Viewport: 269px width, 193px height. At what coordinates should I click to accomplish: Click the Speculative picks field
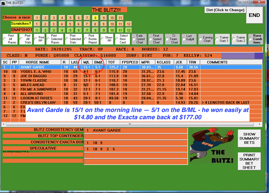coord(136,149)
